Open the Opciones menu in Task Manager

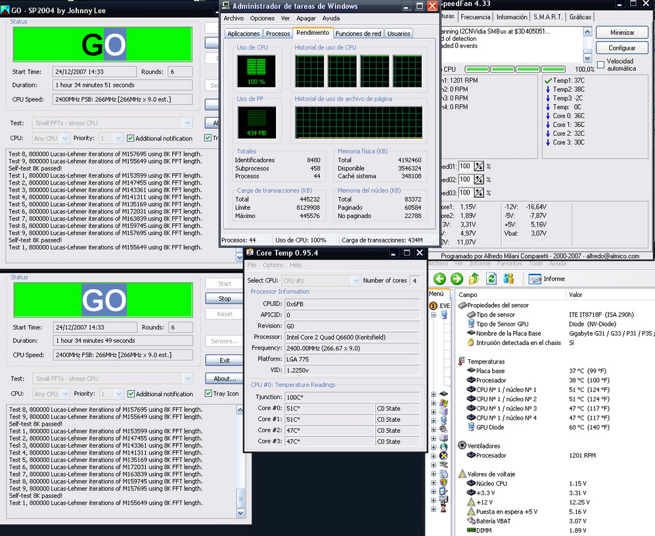(262, 18)
